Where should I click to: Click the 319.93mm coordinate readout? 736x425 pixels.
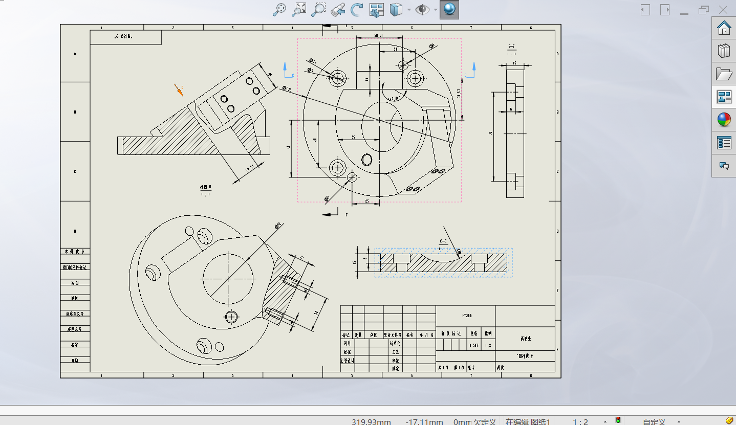tap(371, 422)
